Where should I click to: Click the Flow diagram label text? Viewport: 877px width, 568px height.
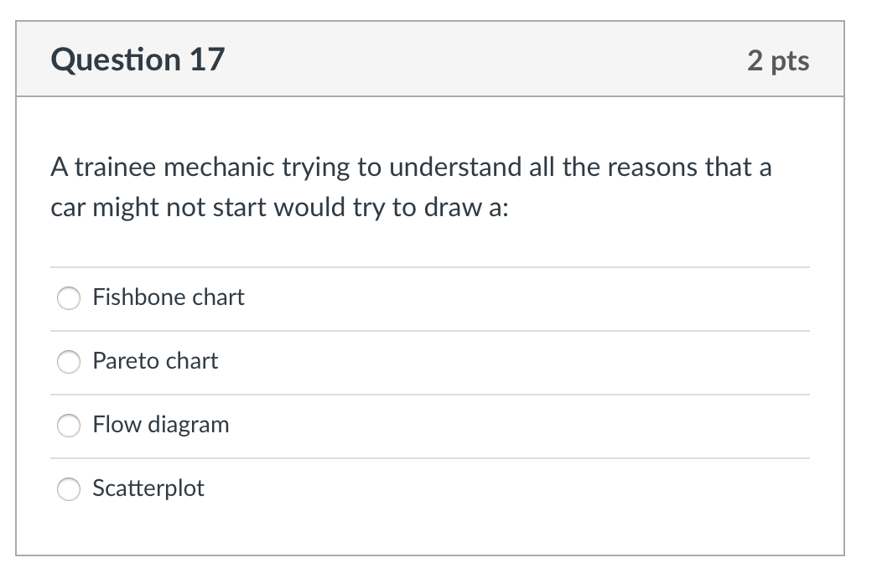[161, 425]
